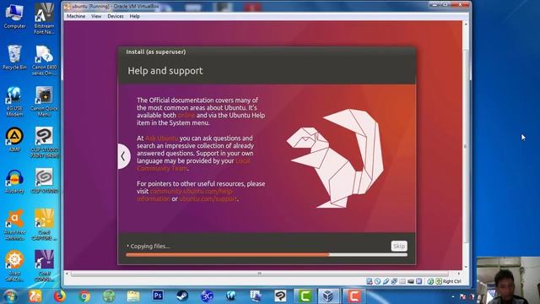Image resolution: width=540 pixels, height=304 pixels.
Task: Click the mouse integration status icon
Action: pos(430,281)
